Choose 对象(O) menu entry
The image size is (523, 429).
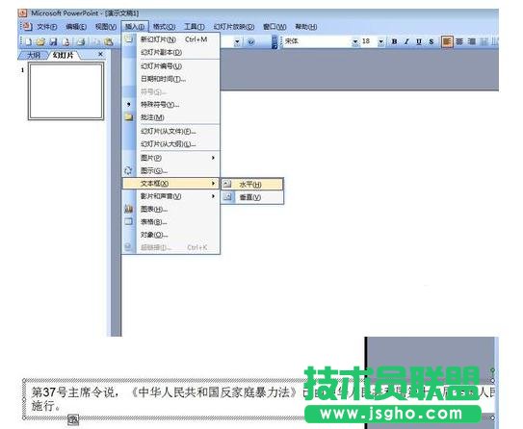click(170, 235)
